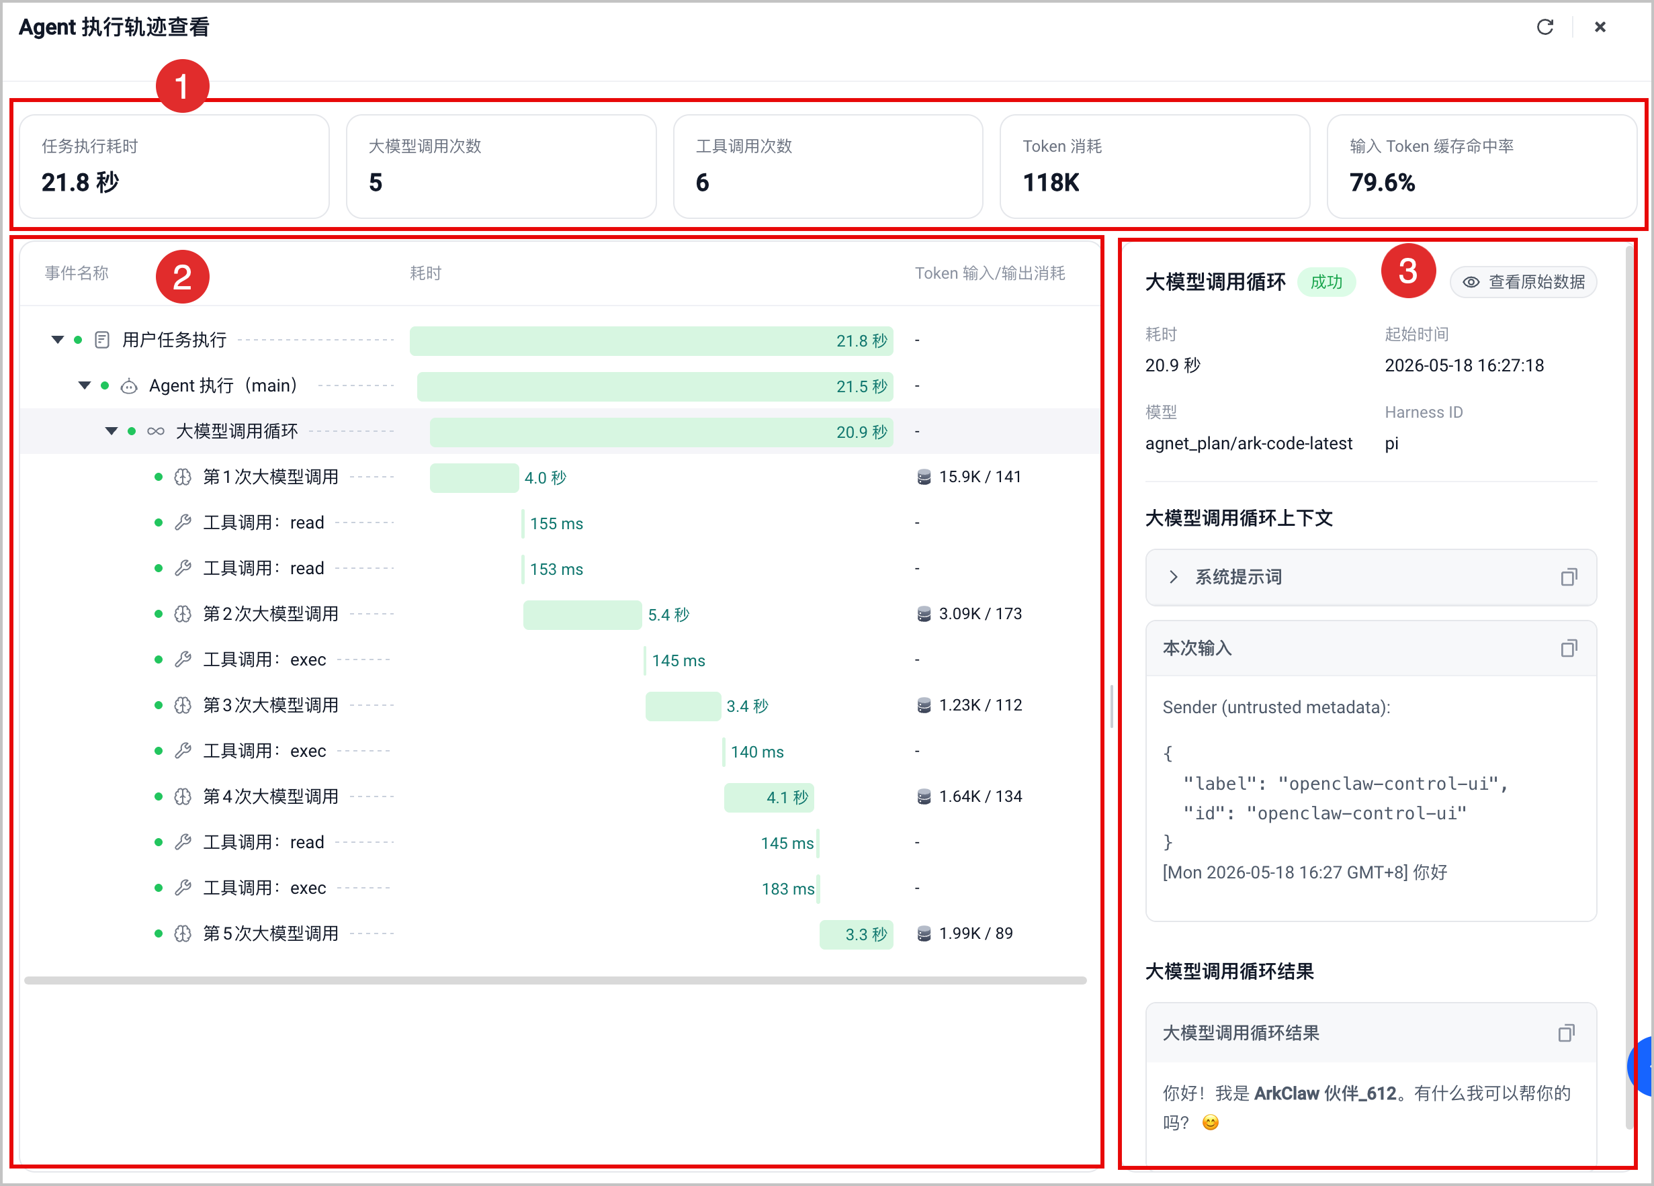Copy the 本次输入 content
1654x1186 pixels.
pos(1569,648)
